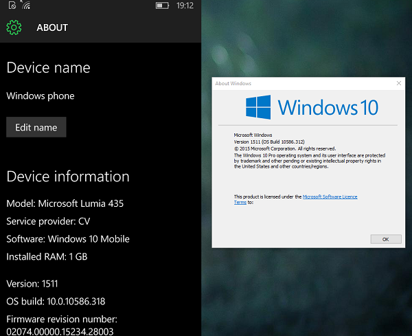Select the Device name heading
Image resolution: width=412 pixels, height=336 pixels.
pyautogui.click(x=48, y=67)
